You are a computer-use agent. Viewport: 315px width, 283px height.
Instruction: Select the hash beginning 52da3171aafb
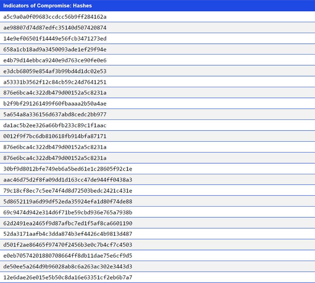(x=68, y=234)
